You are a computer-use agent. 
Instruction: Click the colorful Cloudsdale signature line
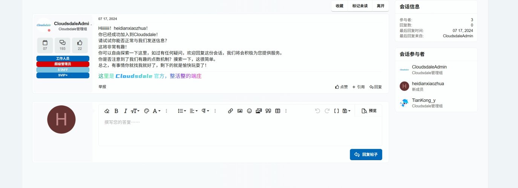[150, 76]
